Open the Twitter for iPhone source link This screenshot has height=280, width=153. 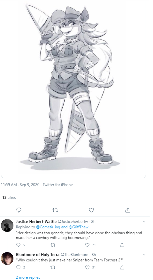(57, 185)
